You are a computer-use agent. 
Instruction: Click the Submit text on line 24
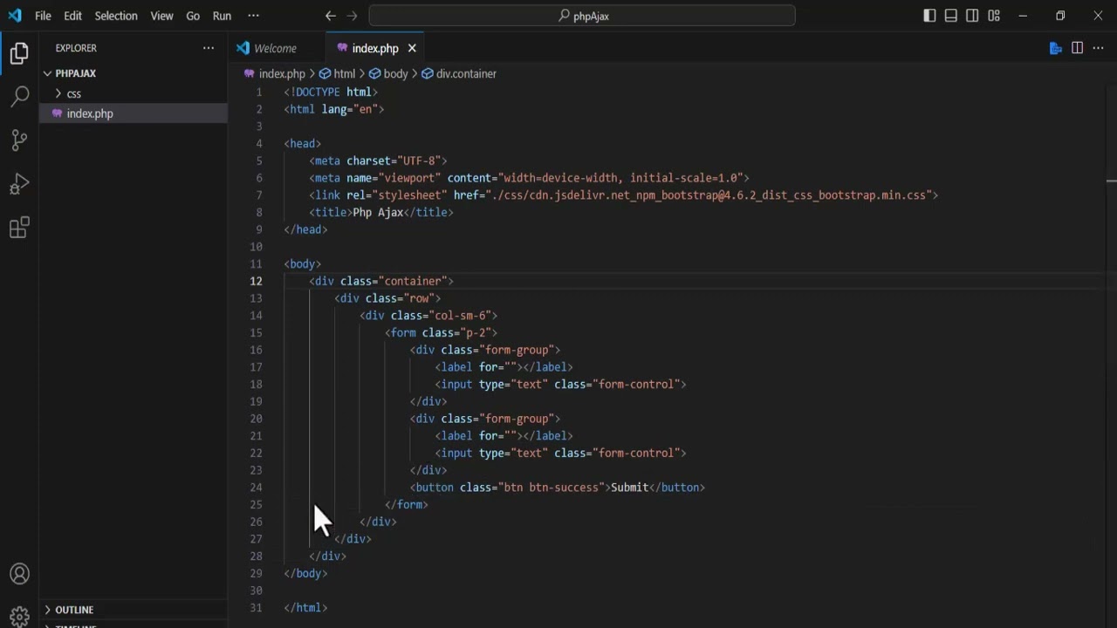point(630,488)
